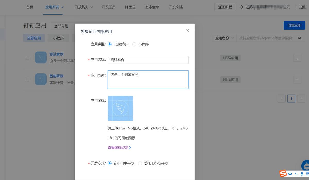309x180 pixels.
Task: Open the 开发工具 navigation item
Action: tap(109, 7)
